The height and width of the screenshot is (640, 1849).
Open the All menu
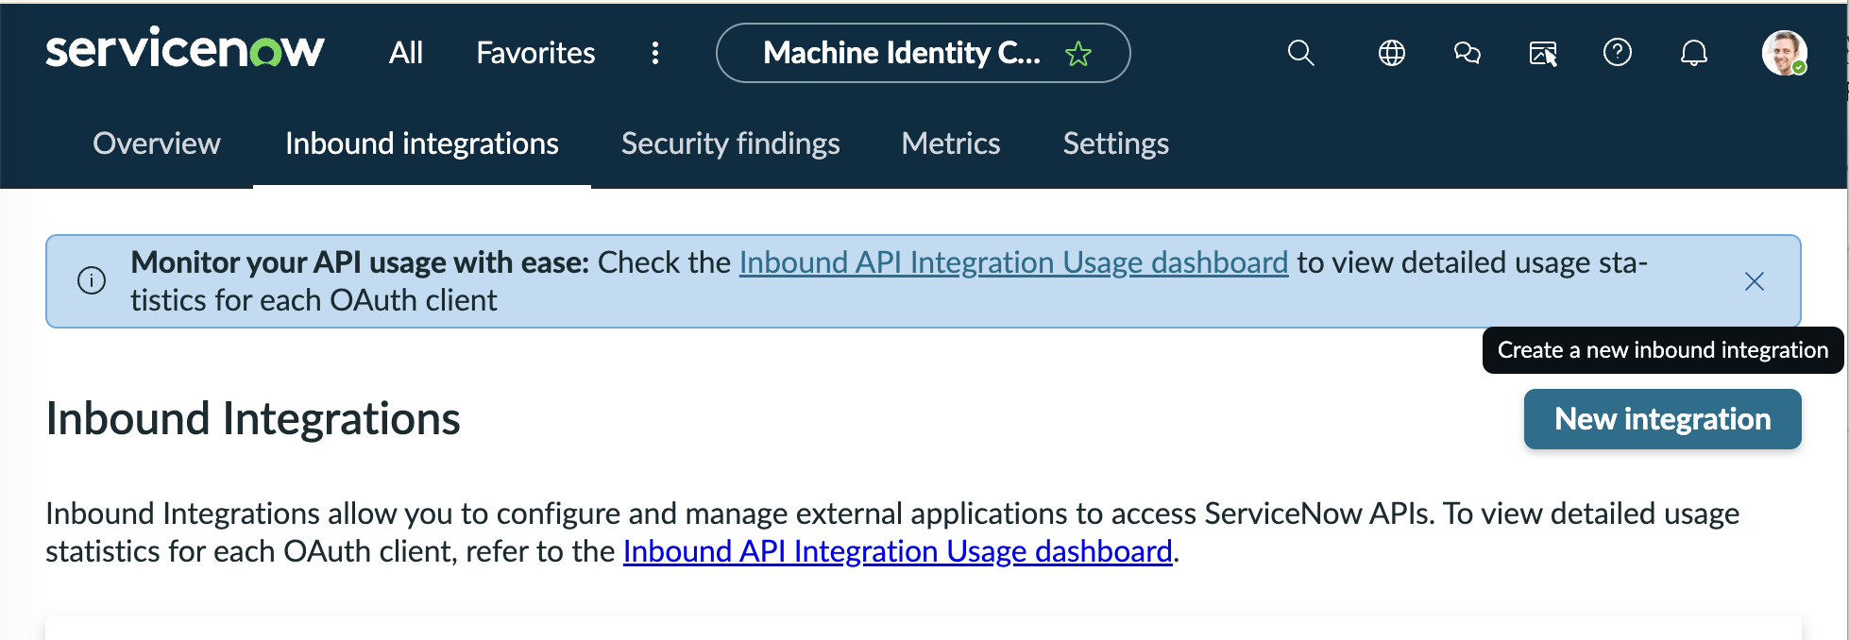tap(406, 53)
